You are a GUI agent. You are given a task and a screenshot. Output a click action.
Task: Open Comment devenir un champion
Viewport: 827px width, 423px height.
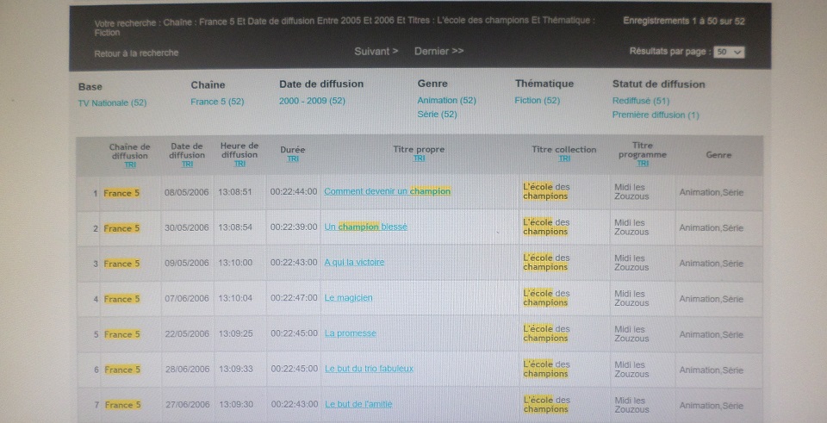pos(387,191)
